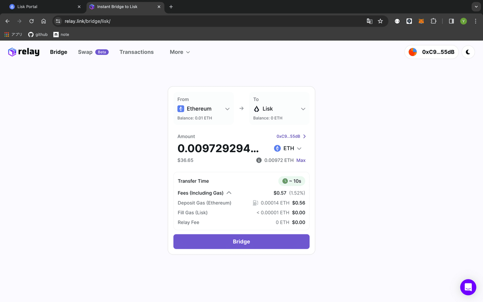Open a new browser tab

click(x=171, y=7)
